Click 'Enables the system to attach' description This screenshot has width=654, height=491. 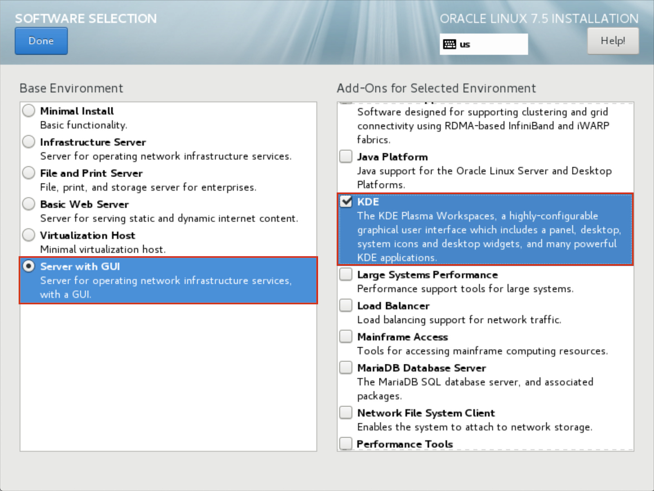[x=475, y=427]
